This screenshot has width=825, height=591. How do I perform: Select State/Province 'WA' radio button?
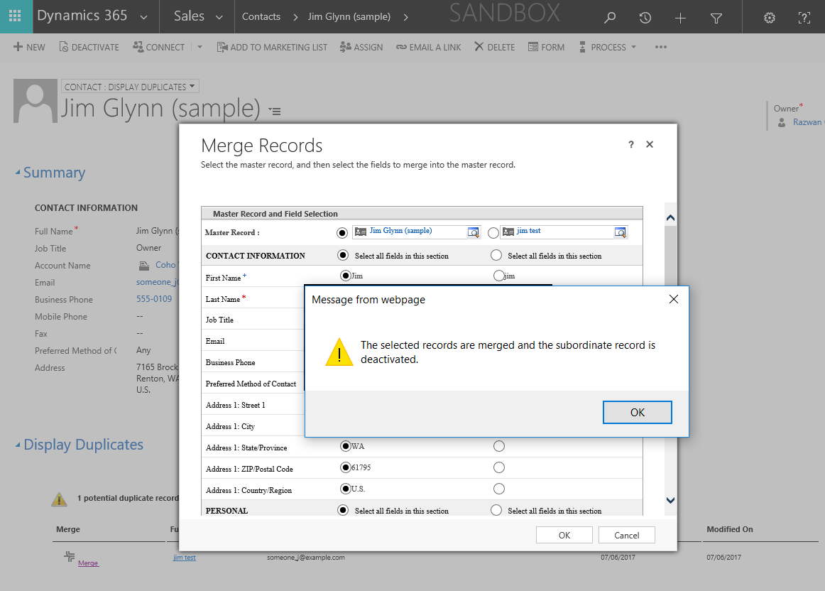pos(346,446)
